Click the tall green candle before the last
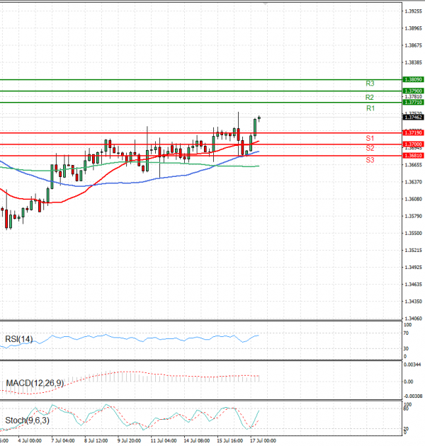425x446 pixels. coord(255,127)
